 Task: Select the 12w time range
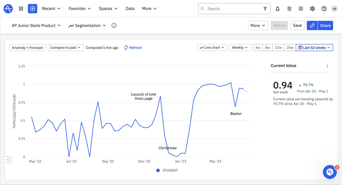click(x=278, y=48)
